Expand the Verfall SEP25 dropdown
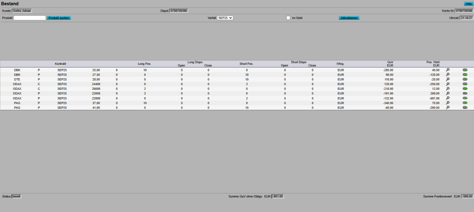This screenshot has width=474, height=212. point(225,18)
